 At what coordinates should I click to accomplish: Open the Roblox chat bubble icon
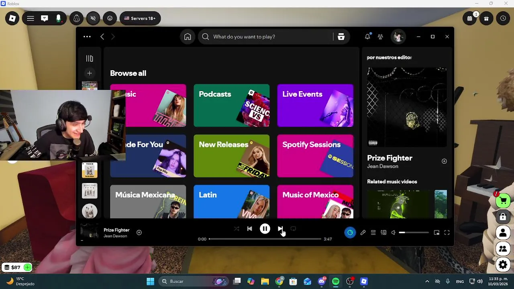[x=45, y=18]
